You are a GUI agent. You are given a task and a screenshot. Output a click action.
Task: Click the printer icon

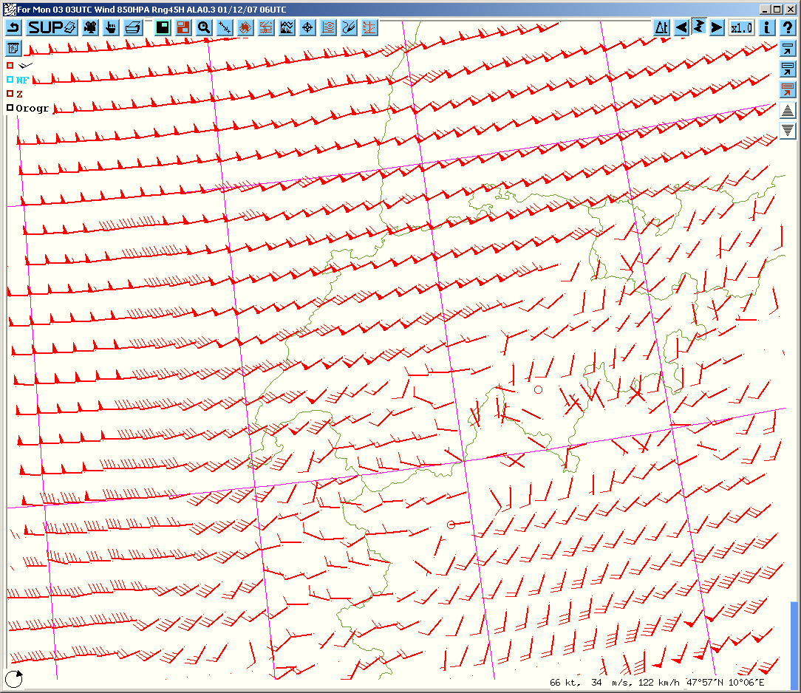pos(132,28)
